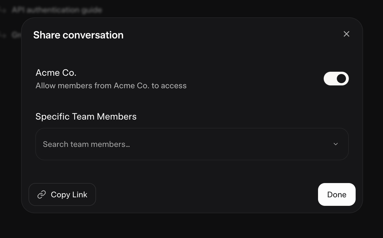This screenshot has width=383, height=238.
Task: Close the Share conversation dialog
Action: click(x=346, y=34)
